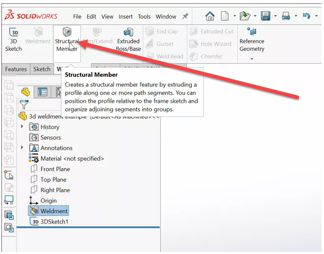Viewport: 324px width, 254px height.
Task: Expand the Annotations tree node
Action: (22, 147)
